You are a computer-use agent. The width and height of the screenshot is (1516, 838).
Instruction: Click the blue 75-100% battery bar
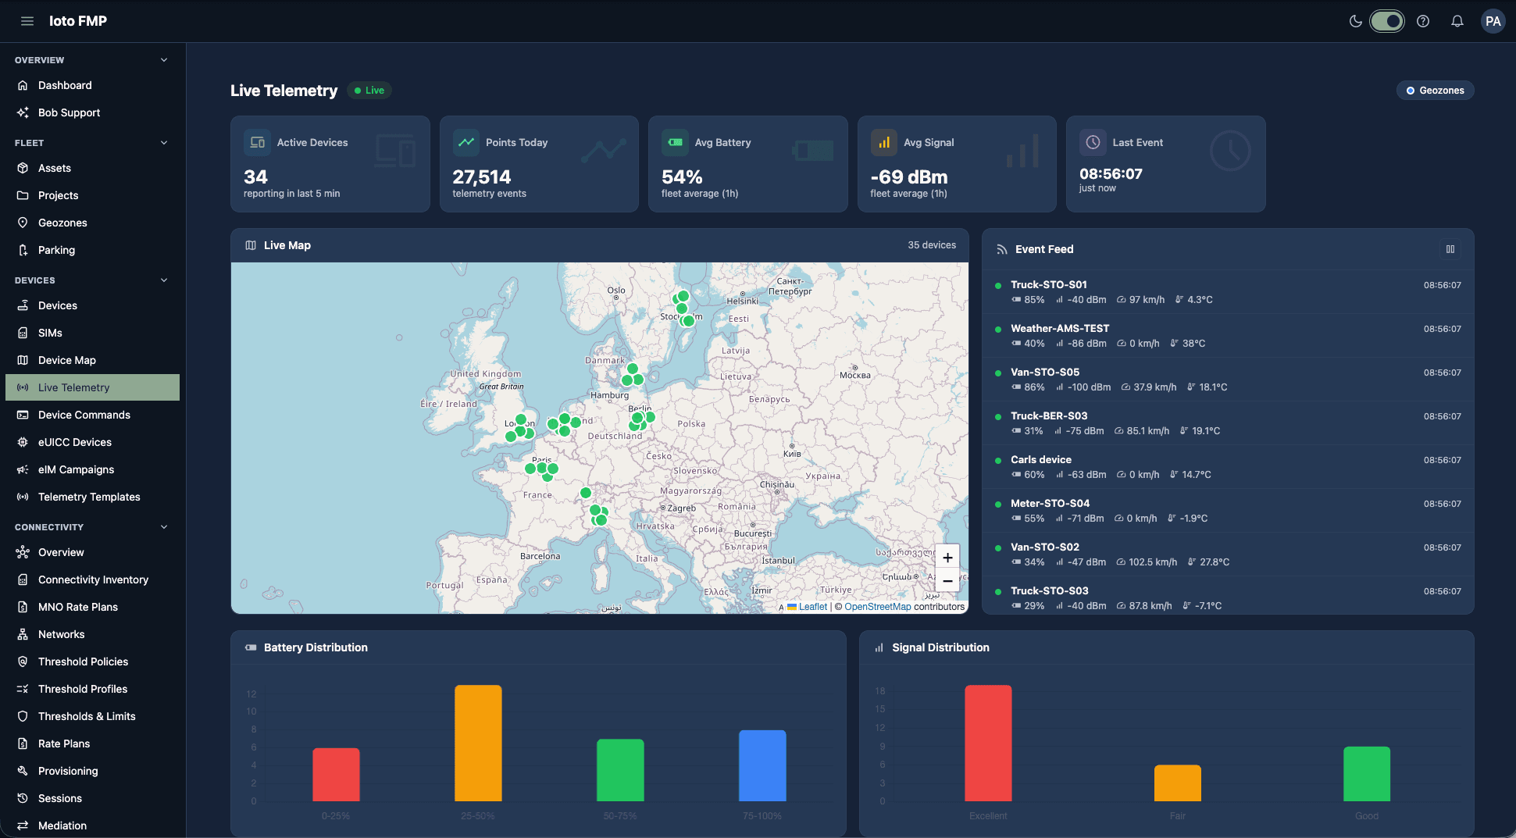(762, 766)
